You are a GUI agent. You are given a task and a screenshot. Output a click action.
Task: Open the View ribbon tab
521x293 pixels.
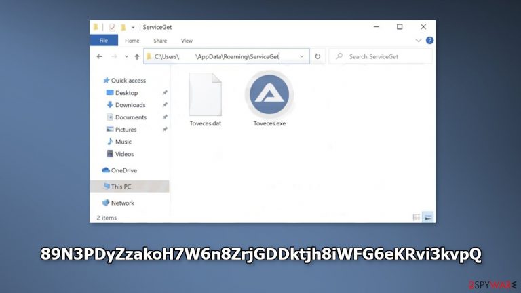187,41
